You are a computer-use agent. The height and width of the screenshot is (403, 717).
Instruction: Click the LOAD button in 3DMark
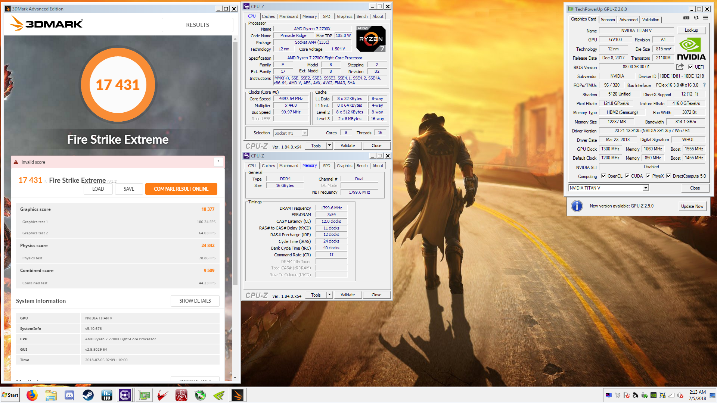tap(98, 189)
